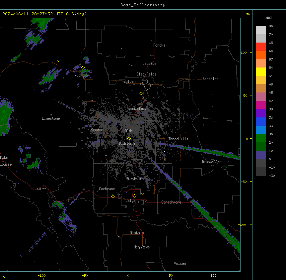Select the light blue 30-33 dBZ legend band
The height and width of the screenshot is (280, 286).
[261, 130]
